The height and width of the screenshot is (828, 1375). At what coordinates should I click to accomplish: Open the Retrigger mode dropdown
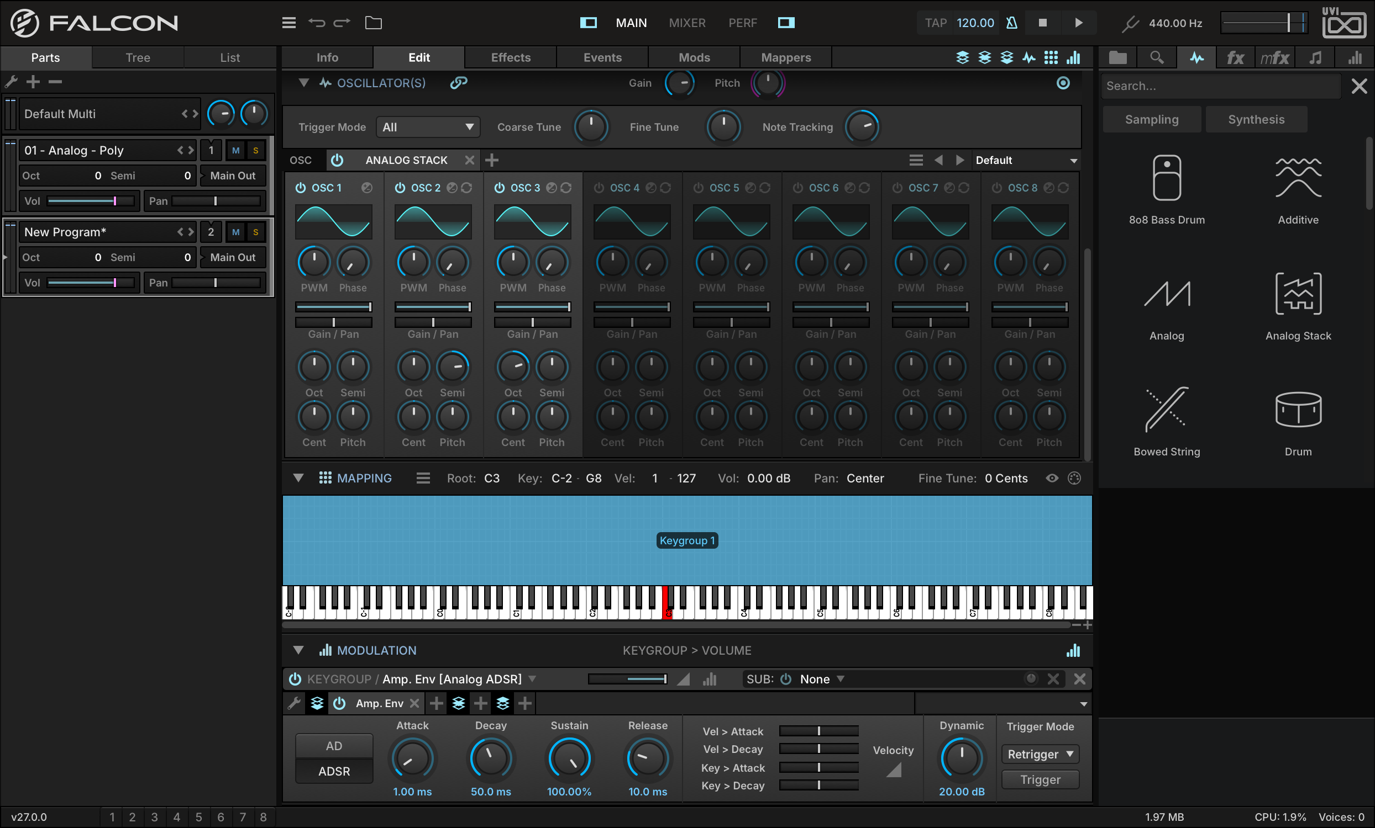[1040, 754]
